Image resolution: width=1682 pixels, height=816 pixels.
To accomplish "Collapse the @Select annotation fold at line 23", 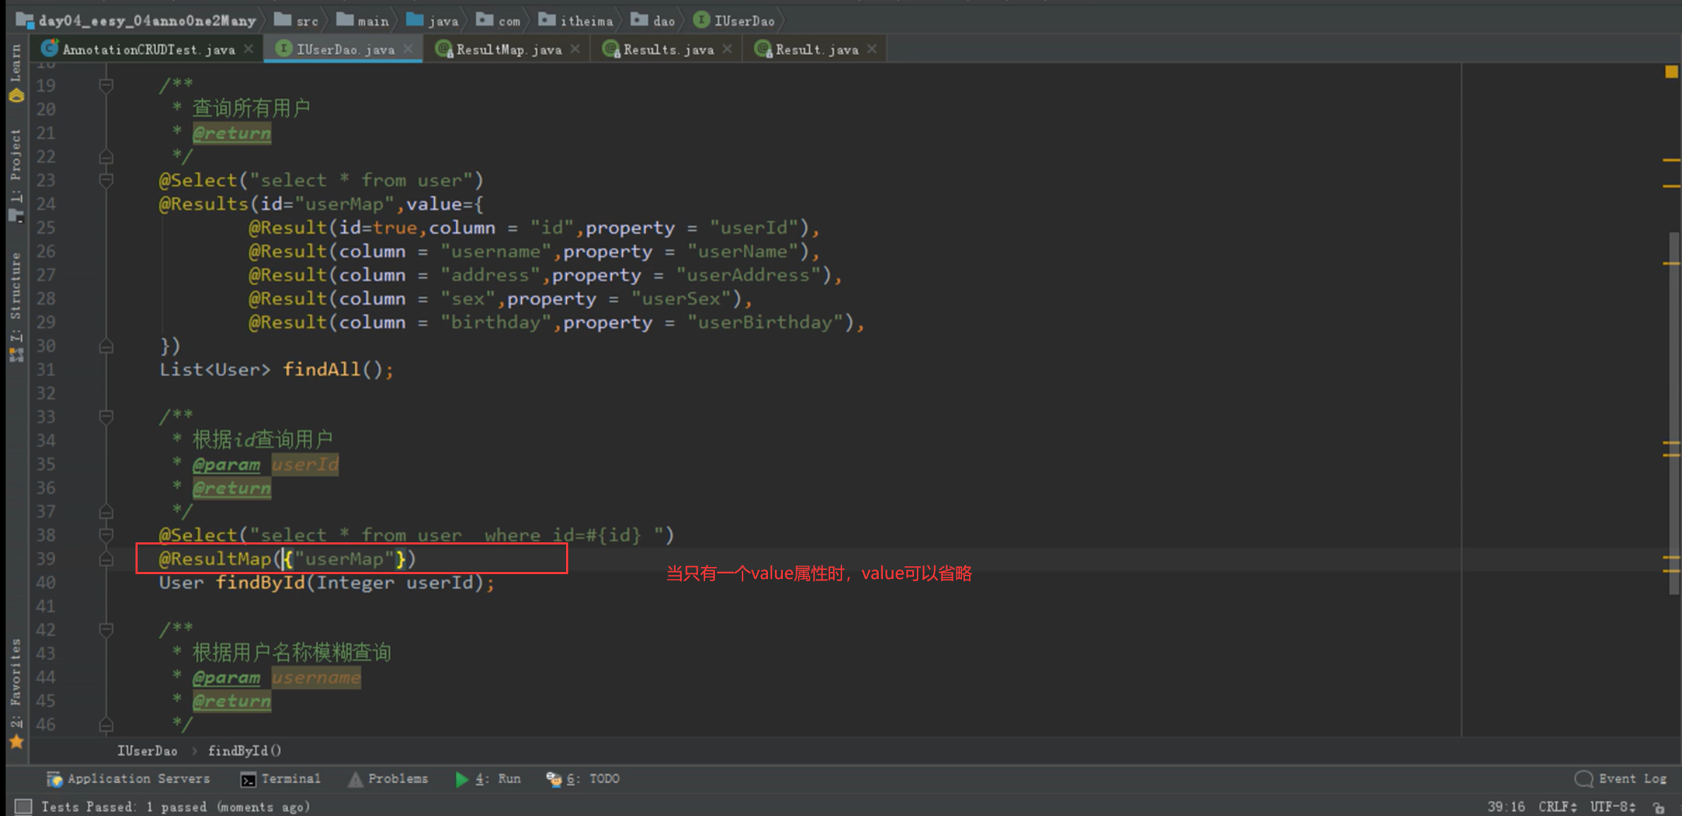I will (x=106, y=181).
